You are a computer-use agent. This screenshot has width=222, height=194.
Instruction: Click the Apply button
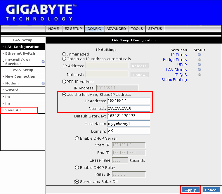click(190, 190)
